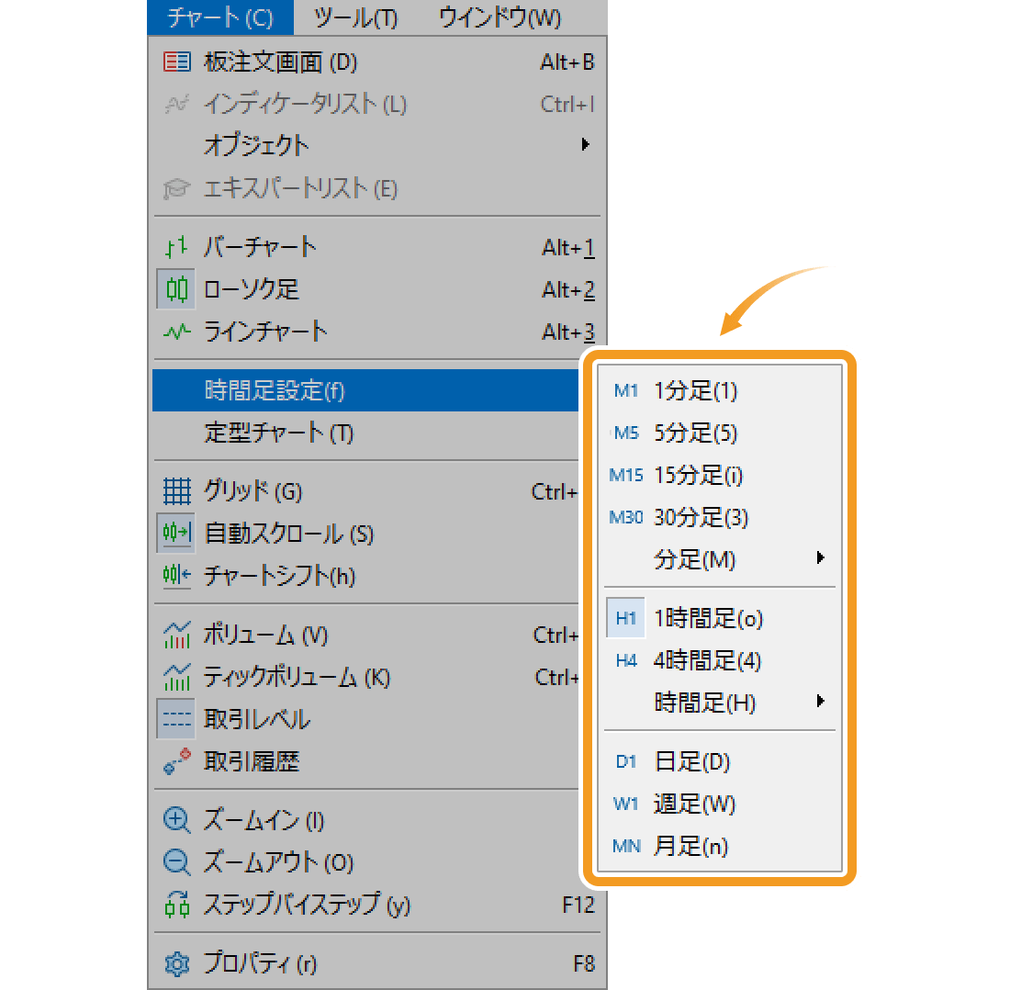Expand the 分足(M) submenu
Image resolution: width=1010 pixels, height=990 pixels.
coord(720,559)
